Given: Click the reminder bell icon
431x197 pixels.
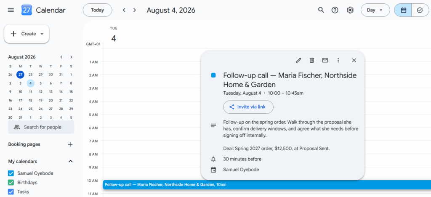Looking at the screenshot, I should pyautogui.click(x=213, y=159).
